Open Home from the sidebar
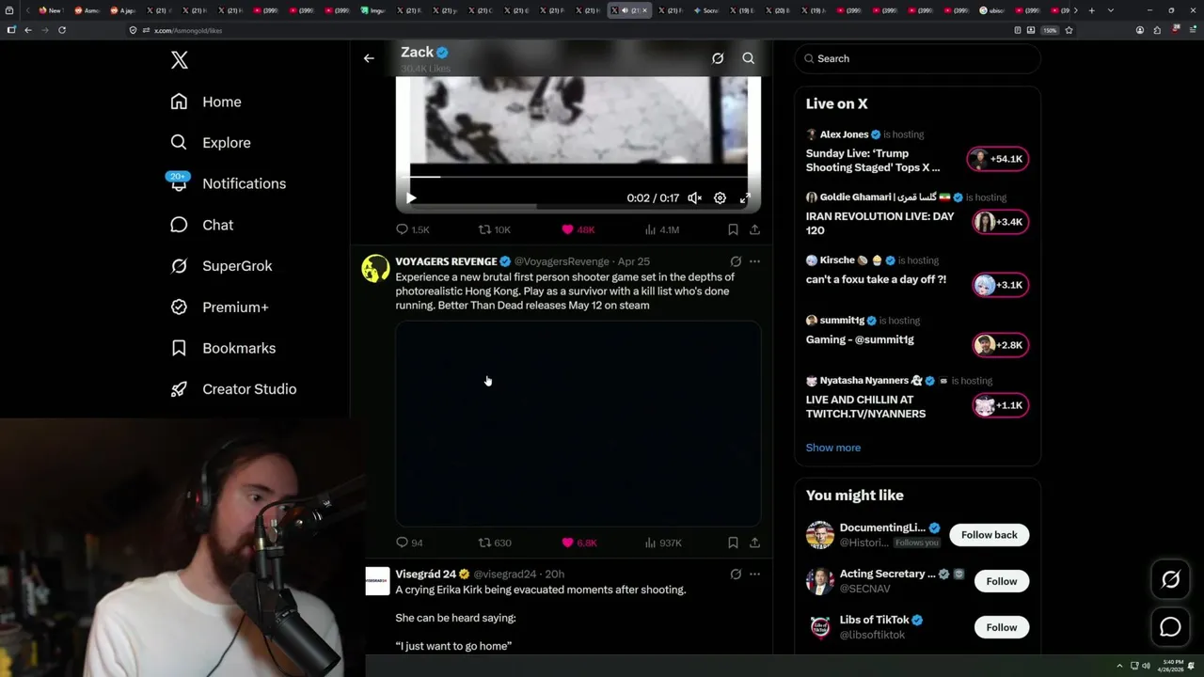 206,102
